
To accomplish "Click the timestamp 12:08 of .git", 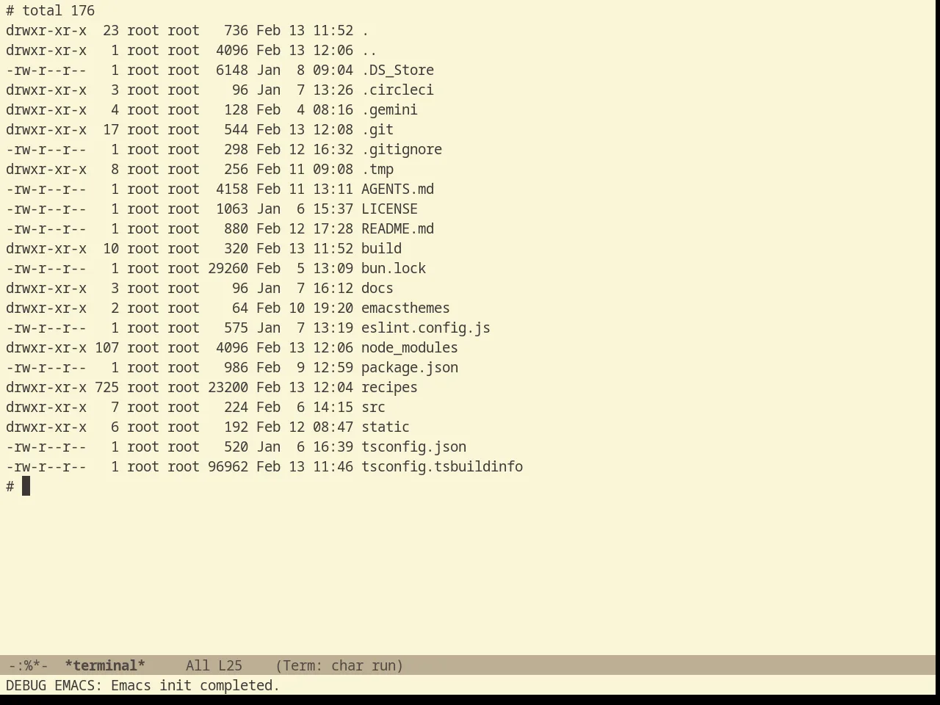I will pos(333,130).
